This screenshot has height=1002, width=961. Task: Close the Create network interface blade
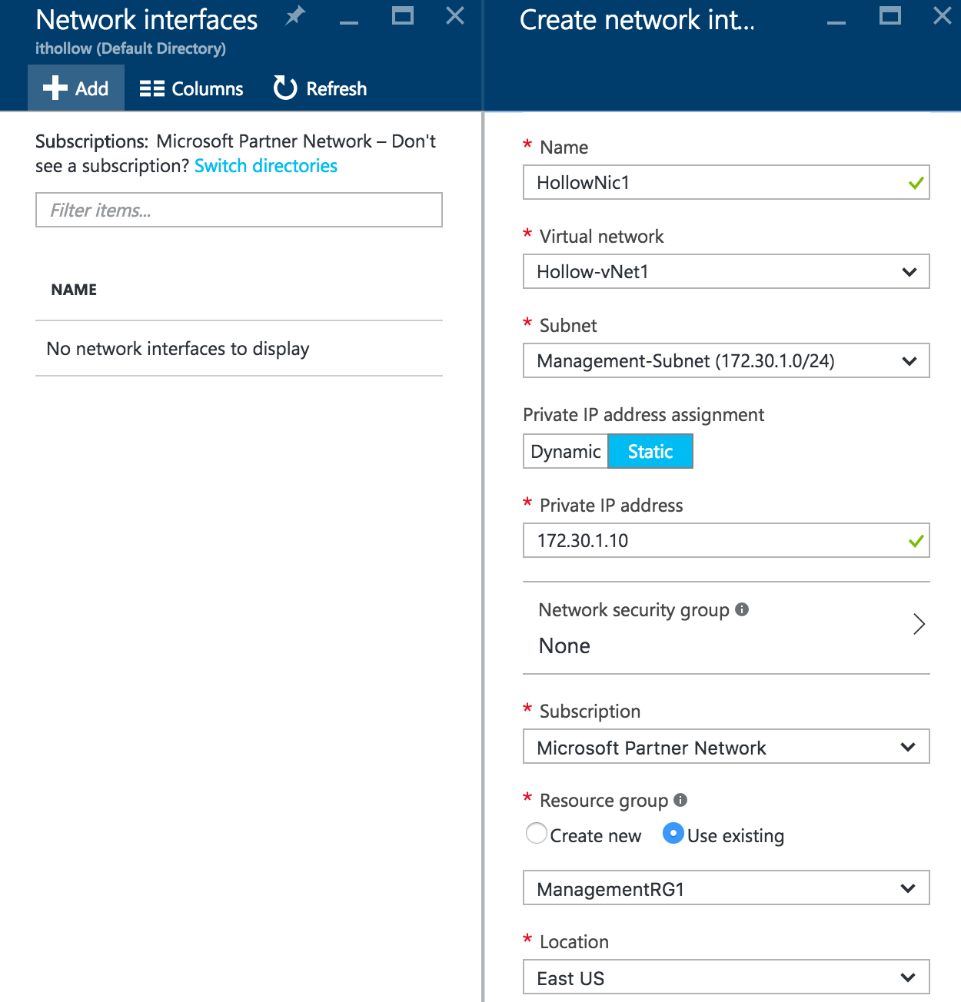942,16
